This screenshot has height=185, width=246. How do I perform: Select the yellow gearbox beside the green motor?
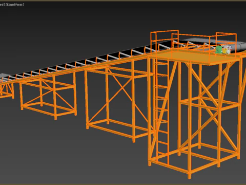click(x=224, y=51)
